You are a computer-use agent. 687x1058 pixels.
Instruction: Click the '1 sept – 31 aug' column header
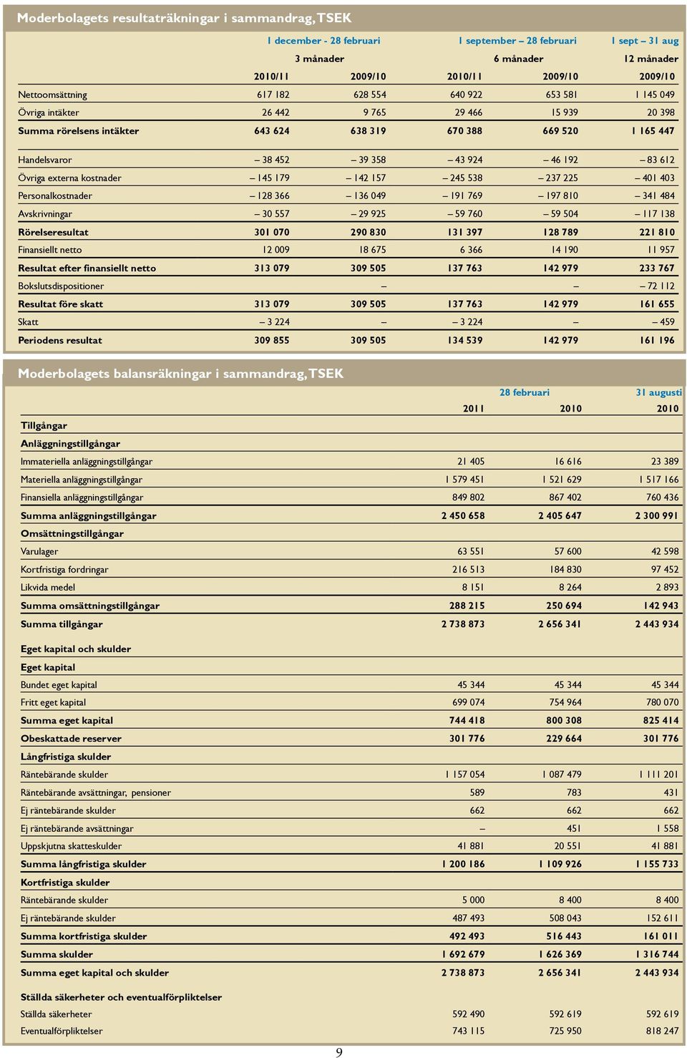point(645,41)
